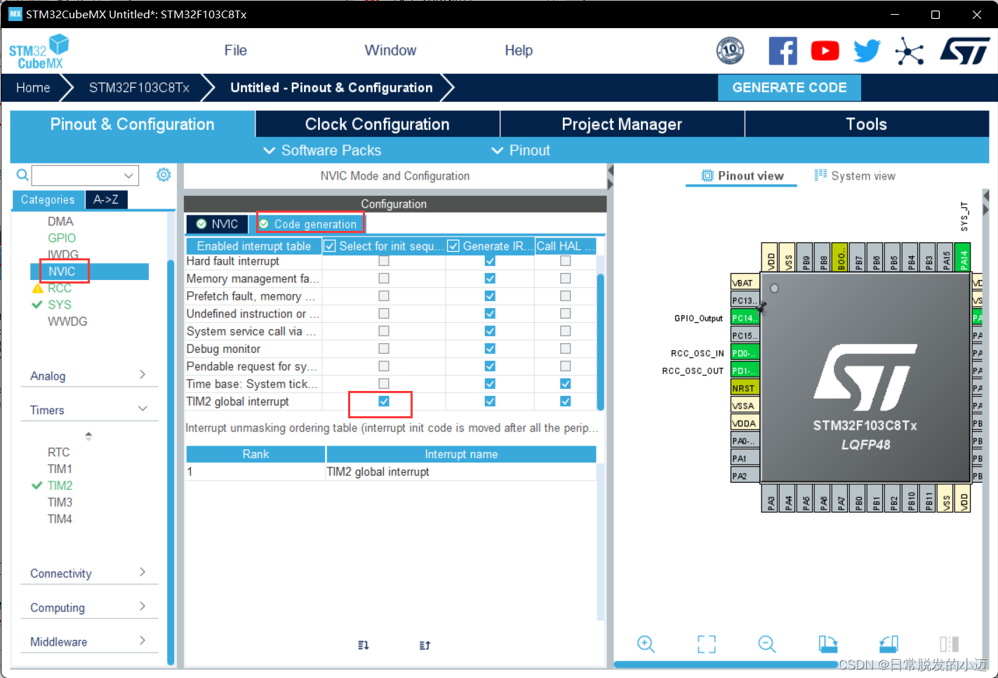Toggle Generate IRQ for Pendable request

click(x=490, y=366)
